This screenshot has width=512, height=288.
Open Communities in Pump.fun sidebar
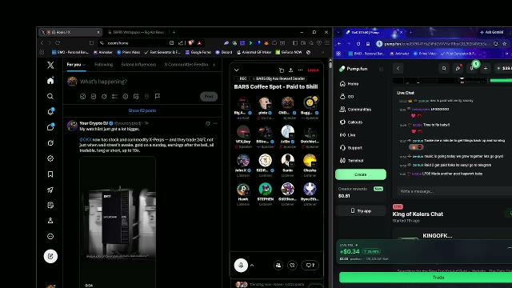355,110
